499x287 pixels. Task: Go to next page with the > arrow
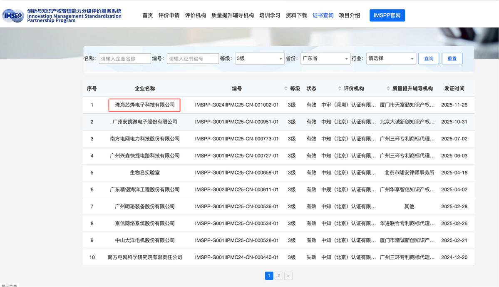pos(288,276)
